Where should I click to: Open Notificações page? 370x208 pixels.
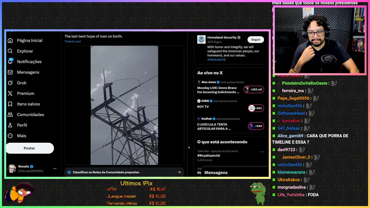29,62
